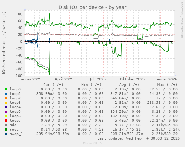The width and height of the screenshot is (185, 147).
Task: Click the 'root' legend label
Action: [x=14, y=130]
